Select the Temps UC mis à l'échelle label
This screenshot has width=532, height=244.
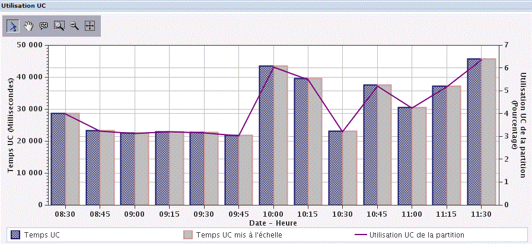239,235
